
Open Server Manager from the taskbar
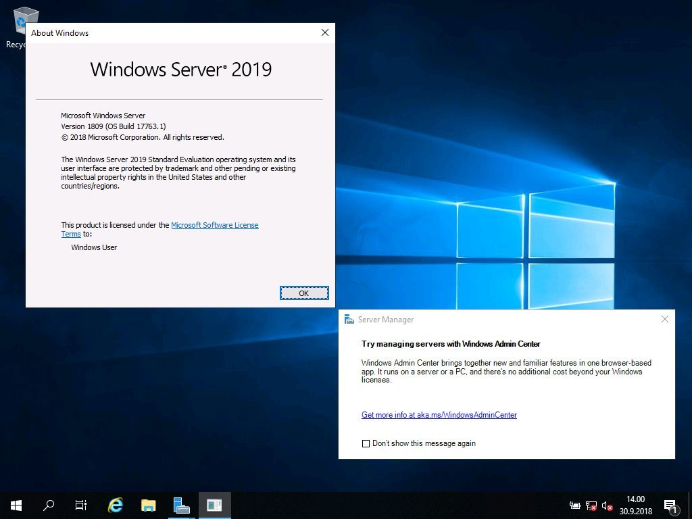pyautogui.click(x=181, y=505)
